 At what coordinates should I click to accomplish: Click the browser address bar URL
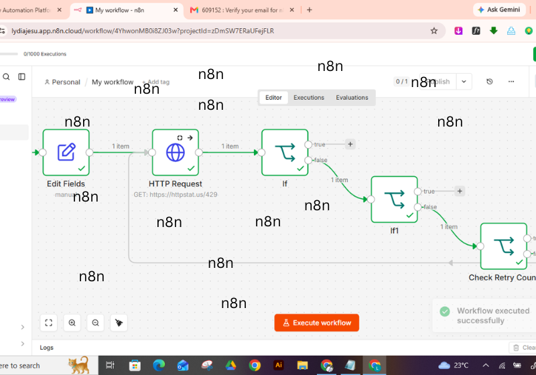click(x=143, y=31)
